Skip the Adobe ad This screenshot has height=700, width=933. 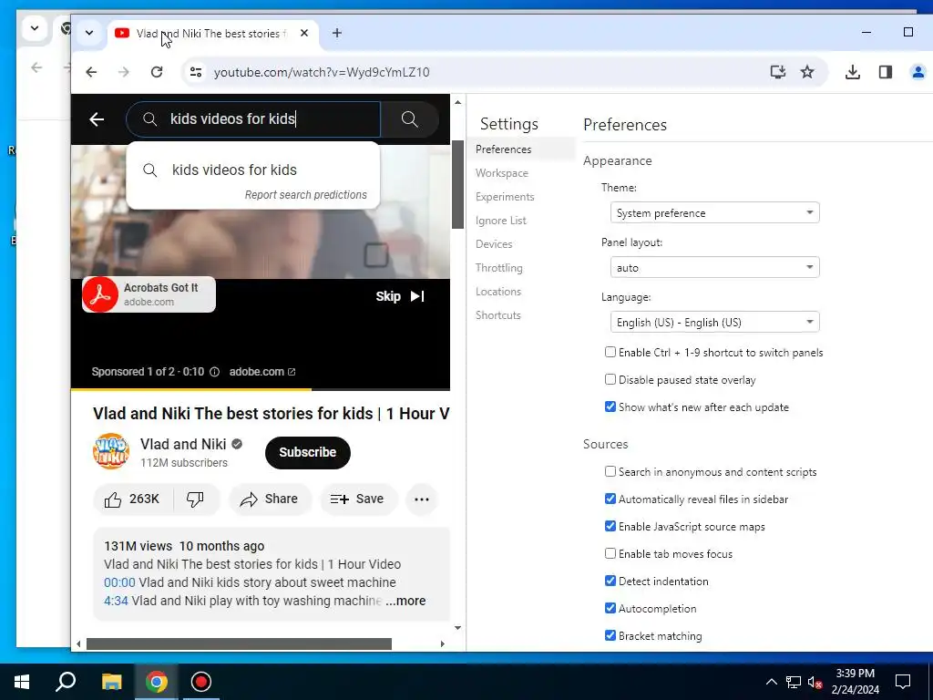[x=400, y=296]
